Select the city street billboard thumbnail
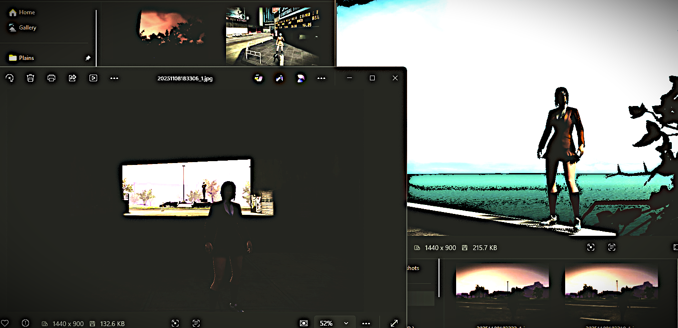 272,36
